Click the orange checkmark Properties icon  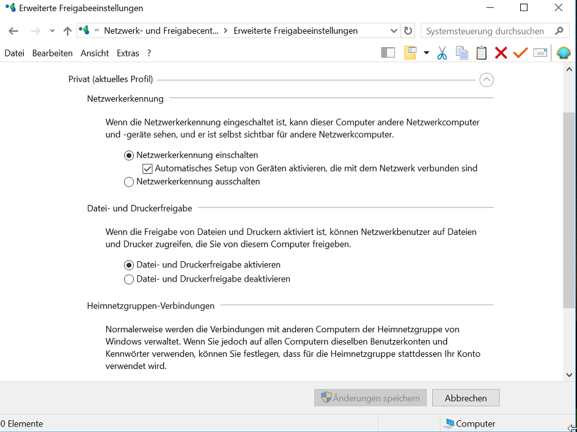pos(520,53)
